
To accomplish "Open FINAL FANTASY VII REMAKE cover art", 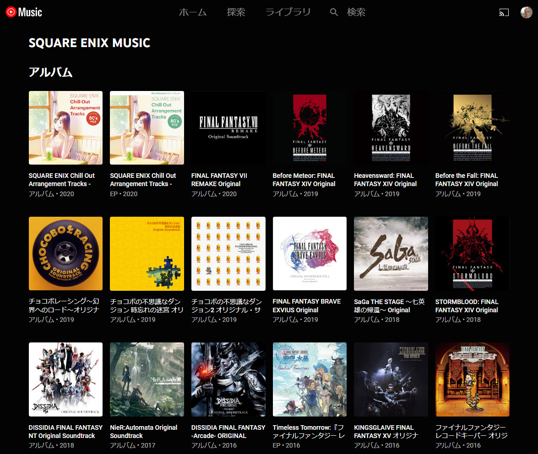I will [228, 128].
